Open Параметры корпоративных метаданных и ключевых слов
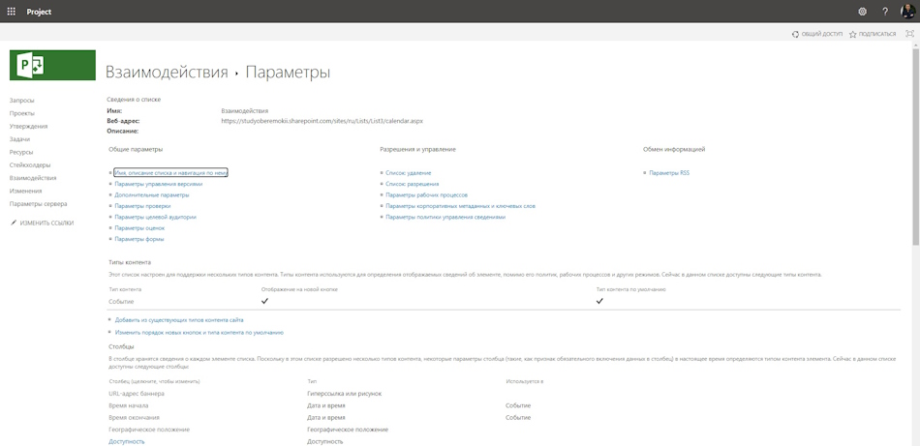 tap(460, 206)
